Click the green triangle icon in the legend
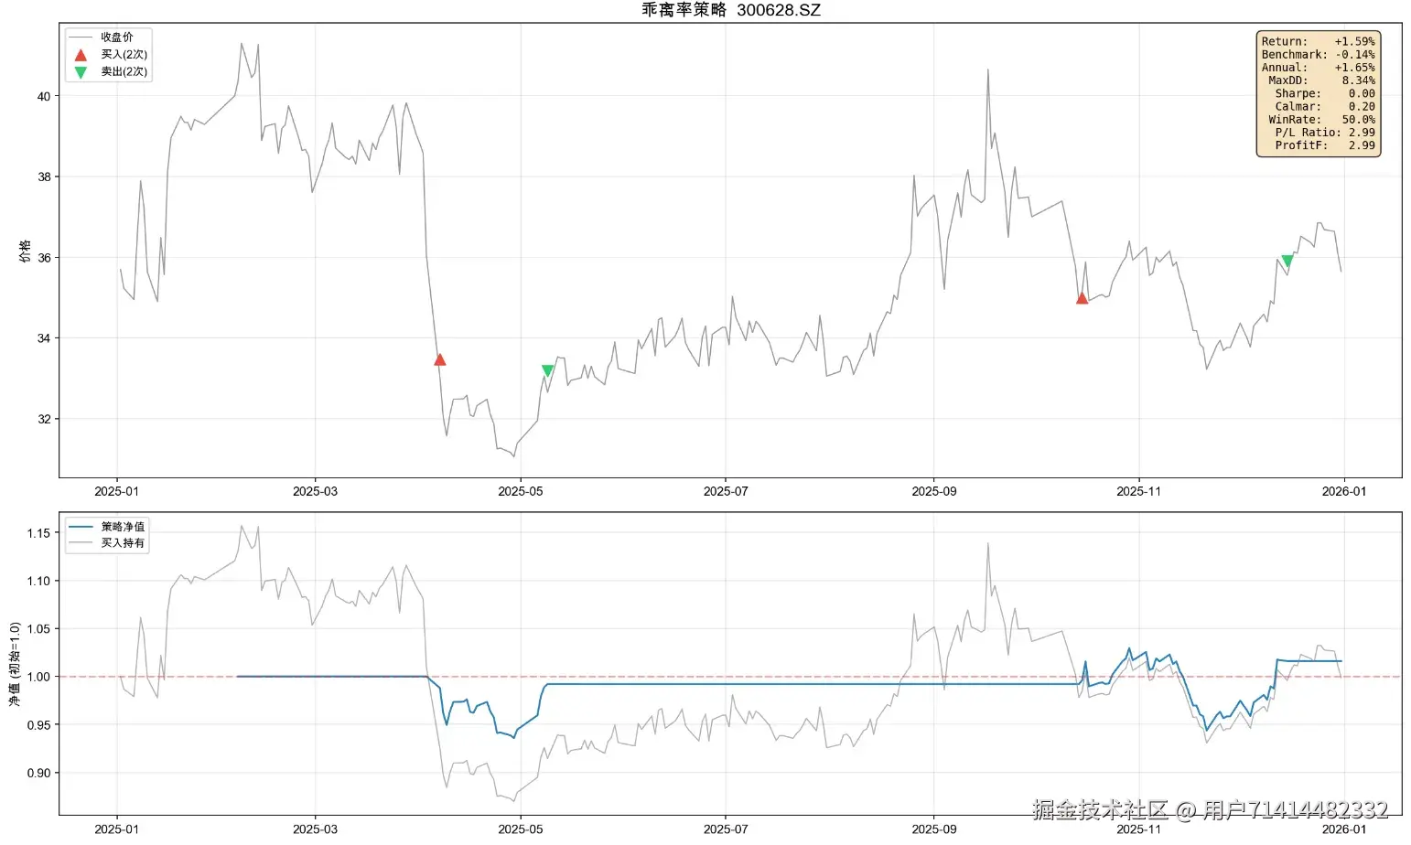 click(81, 72)
